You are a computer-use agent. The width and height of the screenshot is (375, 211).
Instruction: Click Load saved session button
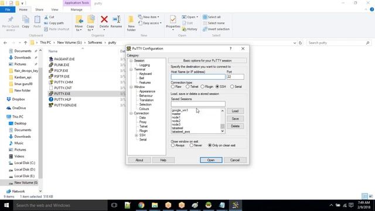pos(235,111)
